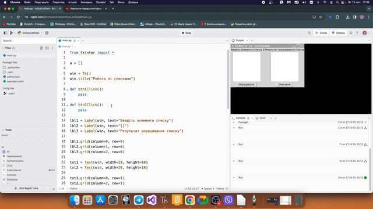The image size is (373, 209).
Task: Fold the btn1Click function at line 8
Action: click(68, 89)
